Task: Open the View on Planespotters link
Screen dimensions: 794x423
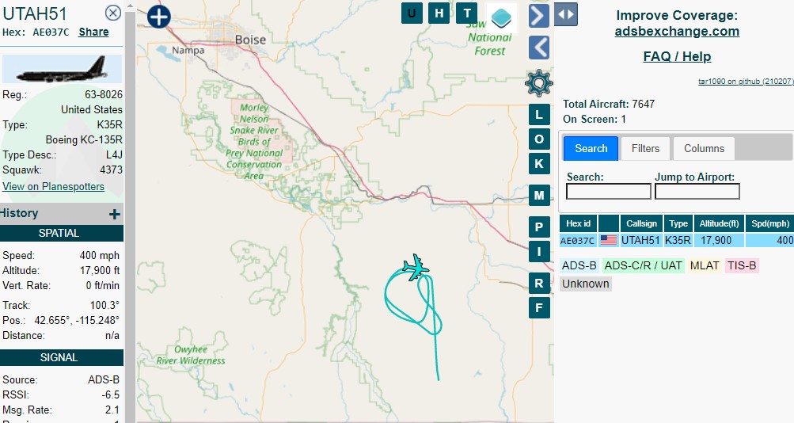Action: pos(53,186)
